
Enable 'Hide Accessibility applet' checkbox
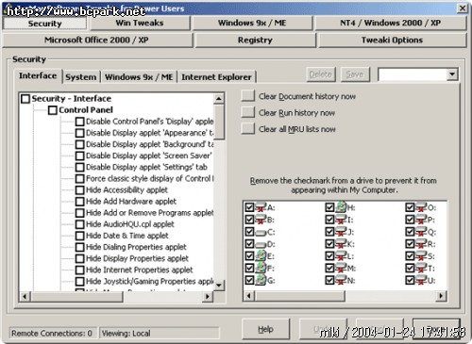point(80,190)
